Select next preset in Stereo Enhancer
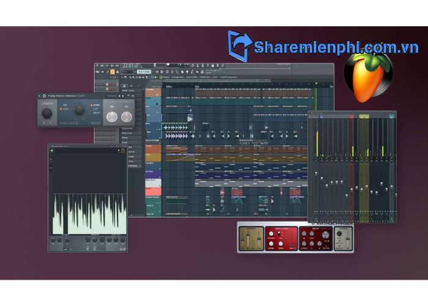 (x=123, y=96)
